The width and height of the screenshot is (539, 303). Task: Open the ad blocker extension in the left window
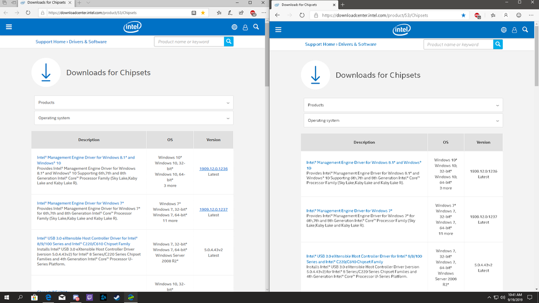coord(253,13)
